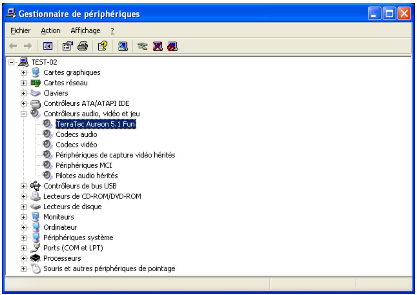Expand the Lecteurs de disque node
The image size is (417, 295).
point(23,207)
